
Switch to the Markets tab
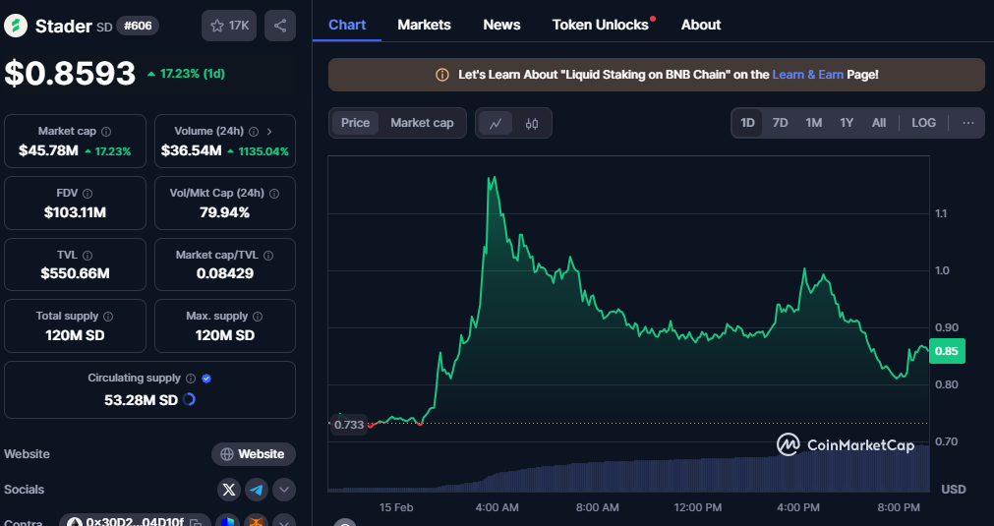424,25
